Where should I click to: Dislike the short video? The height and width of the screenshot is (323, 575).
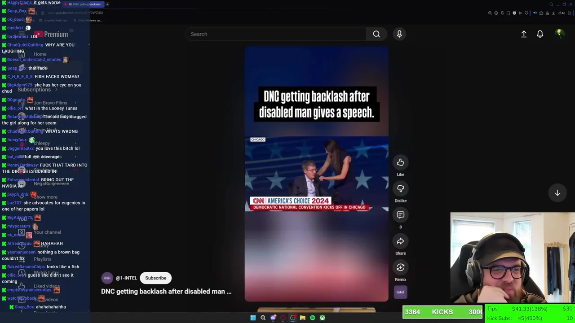tap(400, 188)
